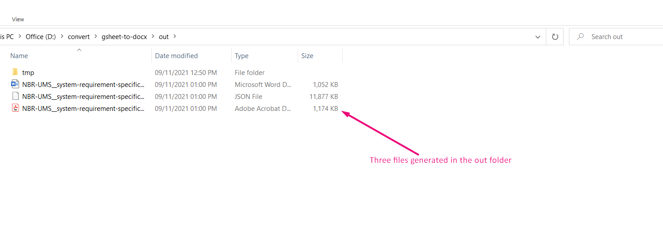
Task: Refresh the out folder view
Action: (555, 37)
